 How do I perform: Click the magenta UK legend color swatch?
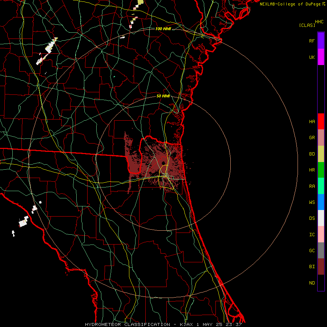click(x=321, y=57)
